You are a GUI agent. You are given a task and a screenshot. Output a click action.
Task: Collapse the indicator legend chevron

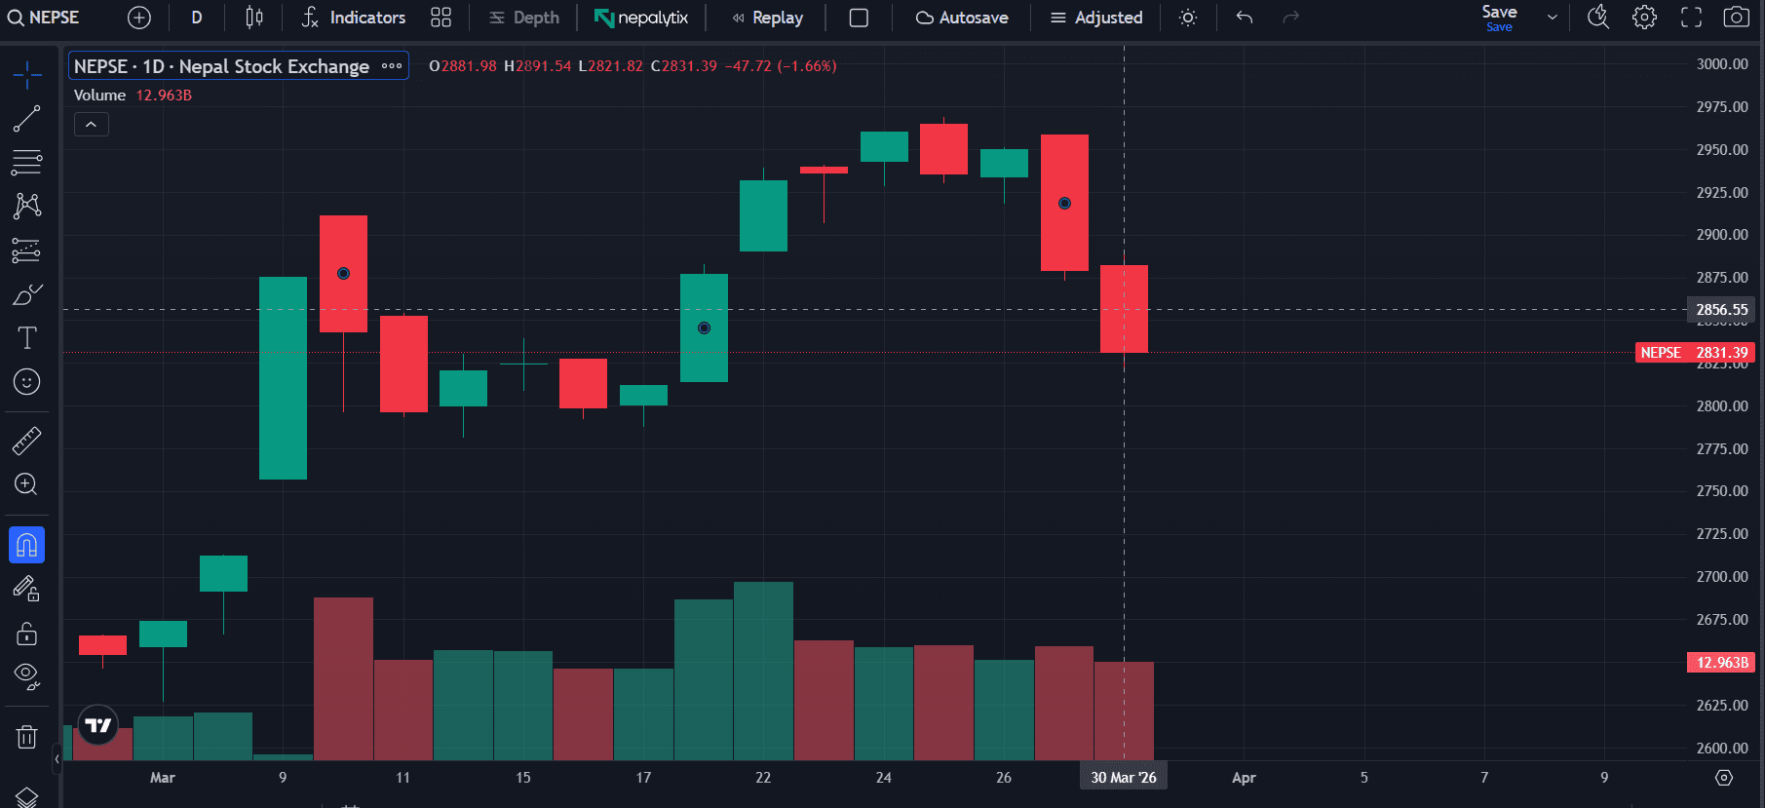pos(91,125)
